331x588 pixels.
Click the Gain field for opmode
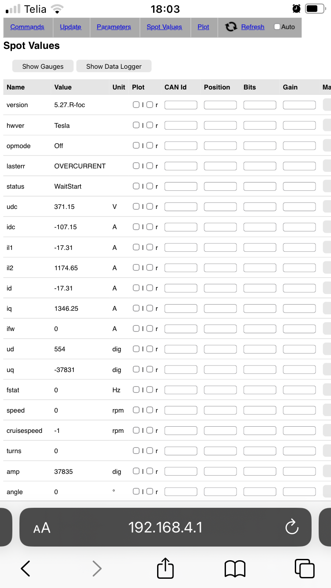click(x=299, y=146)
